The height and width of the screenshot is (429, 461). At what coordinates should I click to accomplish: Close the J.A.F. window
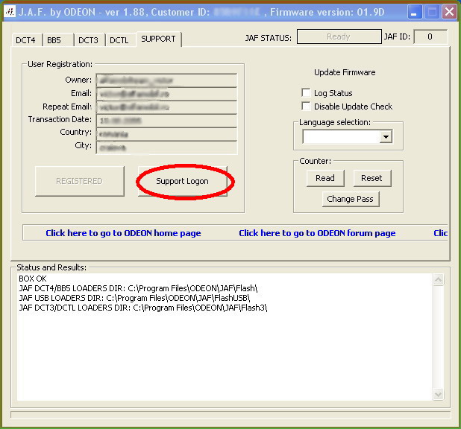click(449, 13)
